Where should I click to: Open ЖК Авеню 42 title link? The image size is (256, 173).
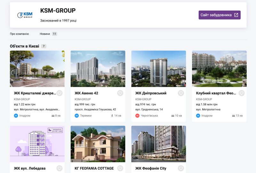(x=86, y=93)
